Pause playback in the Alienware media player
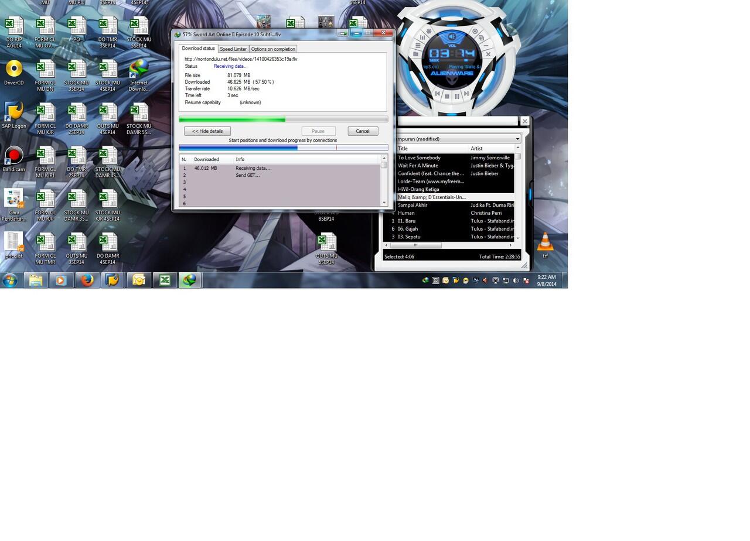Viewport: 750px width, 541px height. [457, 96]
